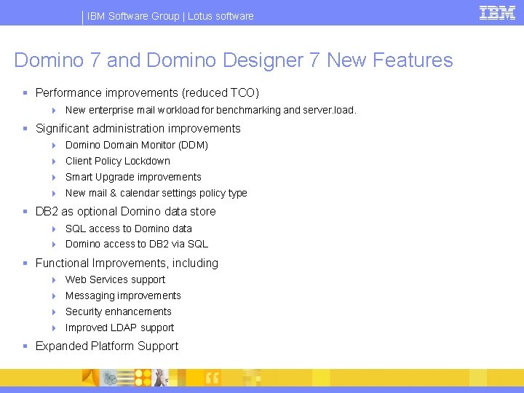Select 'Functional Improvements, including' bullet

click(127, 263)
